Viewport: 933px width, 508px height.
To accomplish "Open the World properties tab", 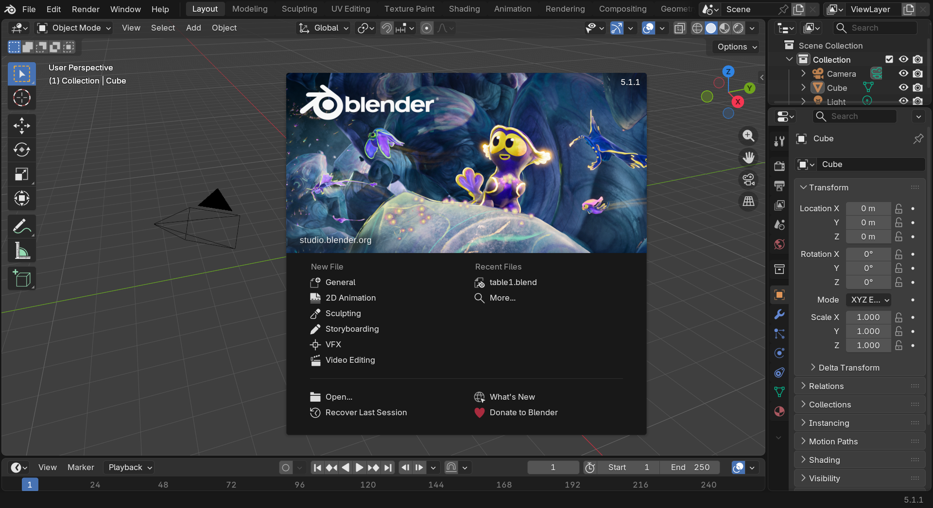I will (x=779, y=244).
